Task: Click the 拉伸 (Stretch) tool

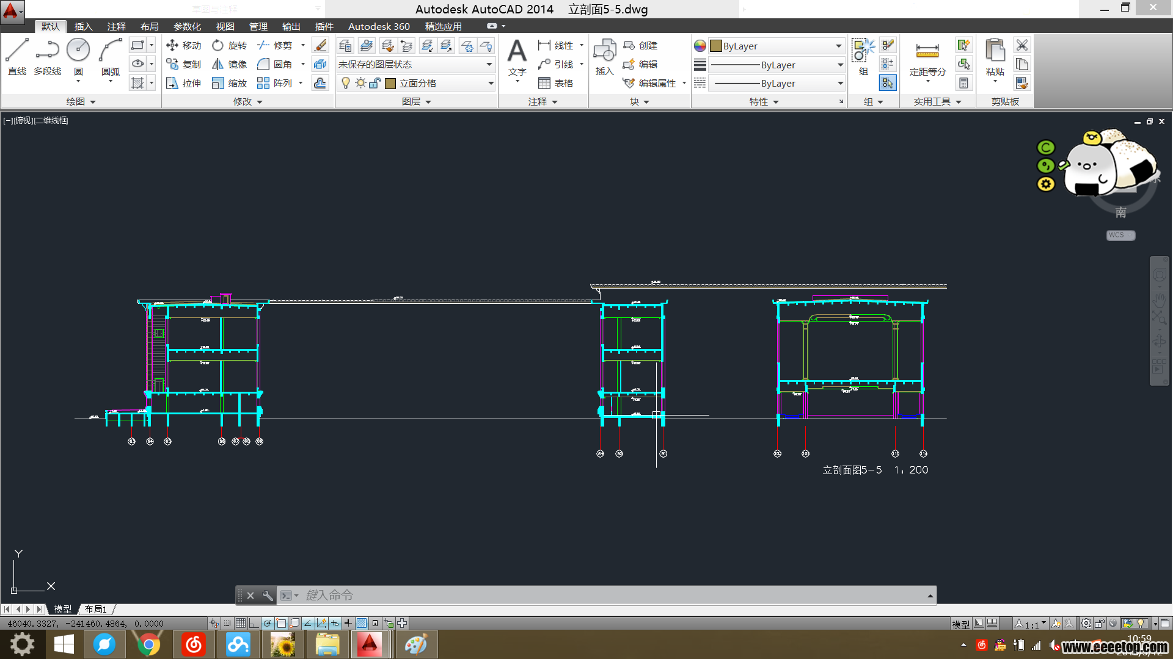Action: coord(183,84)
